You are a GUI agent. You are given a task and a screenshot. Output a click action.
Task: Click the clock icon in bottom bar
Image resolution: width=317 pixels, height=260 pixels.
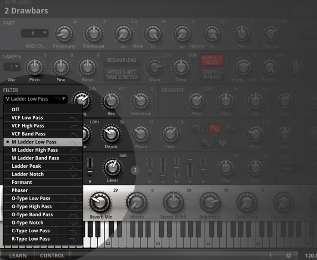point(289,256)
